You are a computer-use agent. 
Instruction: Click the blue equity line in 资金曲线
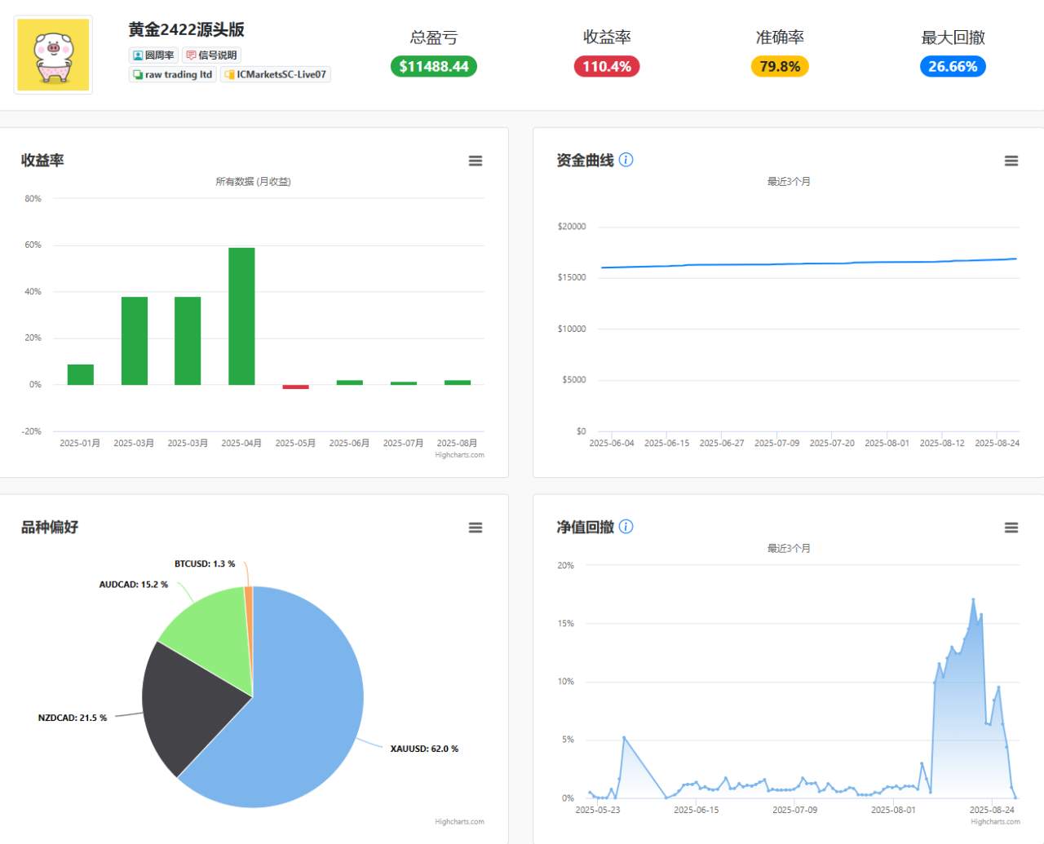pos(809,263)
